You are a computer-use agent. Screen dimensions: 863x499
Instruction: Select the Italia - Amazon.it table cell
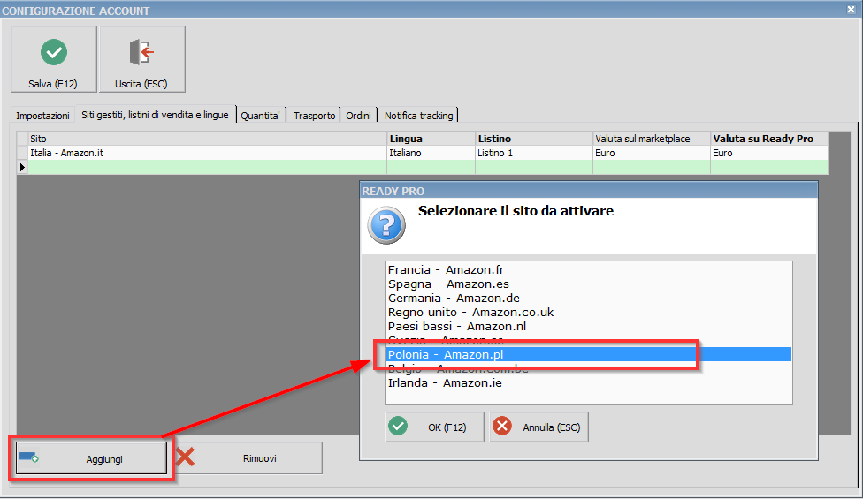tap(208, 153)
